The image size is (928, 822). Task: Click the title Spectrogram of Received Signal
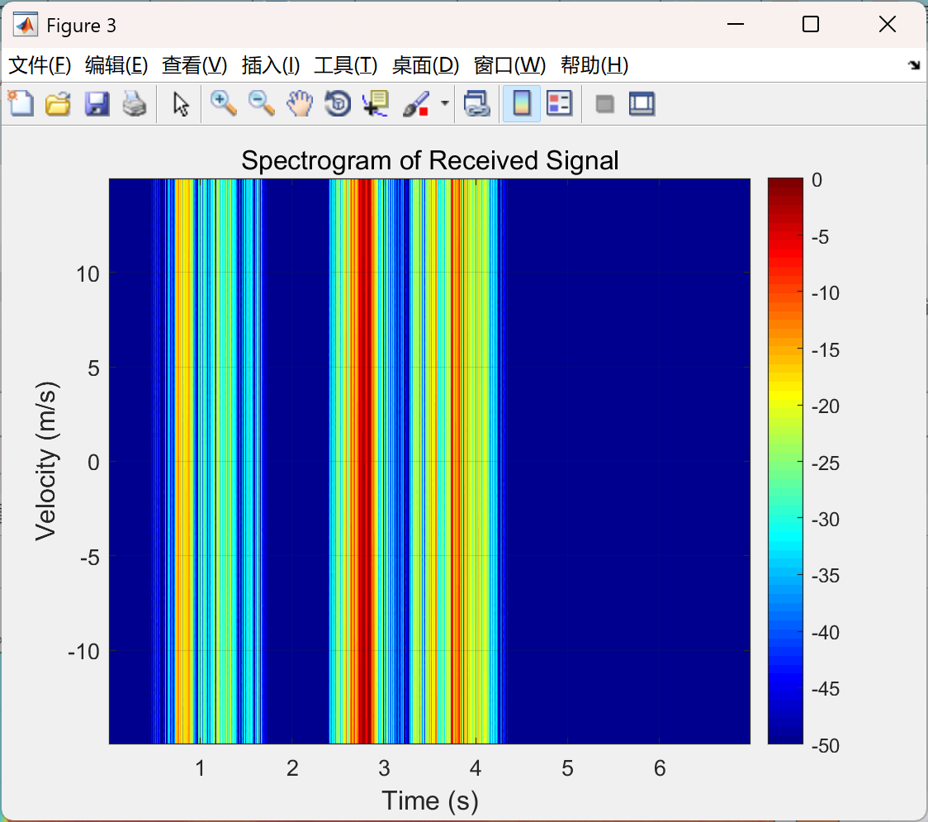click(429, 160)
